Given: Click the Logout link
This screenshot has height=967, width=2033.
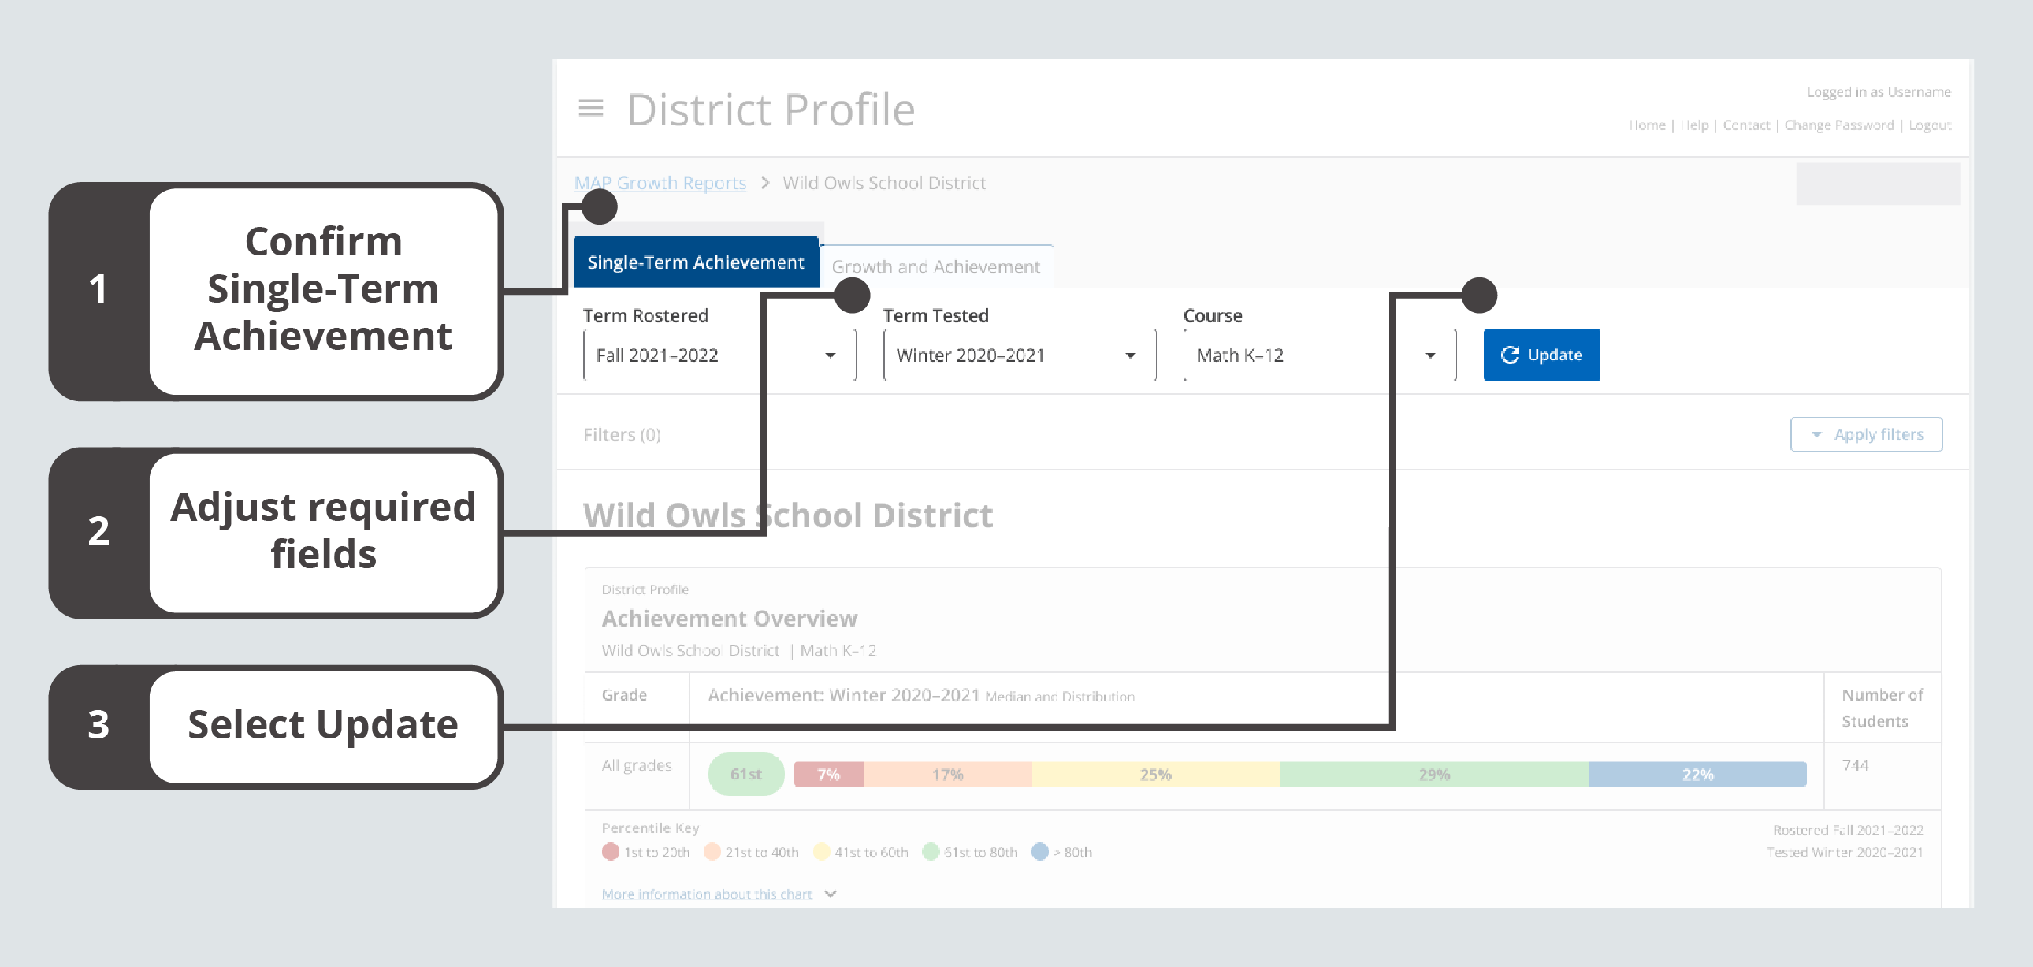Looking at the screenshot, I should click(1930, 125).
